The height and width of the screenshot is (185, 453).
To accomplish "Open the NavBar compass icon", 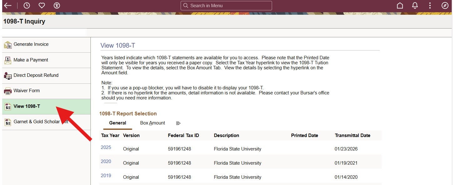I will [x=445, y=6].
